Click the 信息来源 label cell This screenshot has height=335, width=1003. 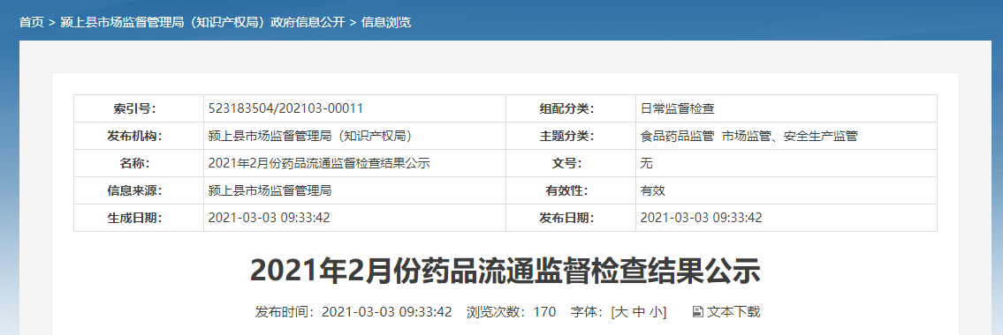tap(139, 190)
